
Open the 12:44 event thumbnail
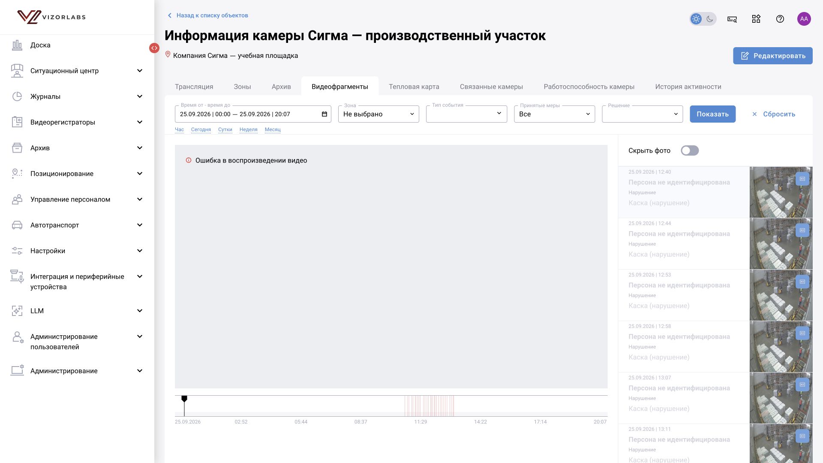[x=781, y=244]
